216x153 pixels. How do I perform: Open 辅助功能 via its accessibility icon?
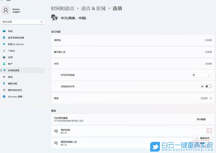pos(4,83)
